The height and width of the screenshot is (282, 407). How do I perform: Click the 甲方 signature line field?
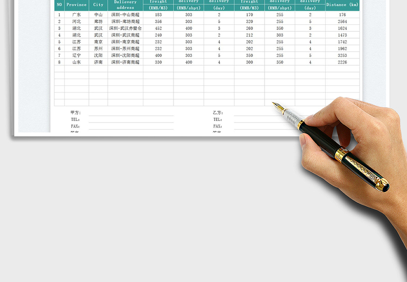tap(131, 113)
